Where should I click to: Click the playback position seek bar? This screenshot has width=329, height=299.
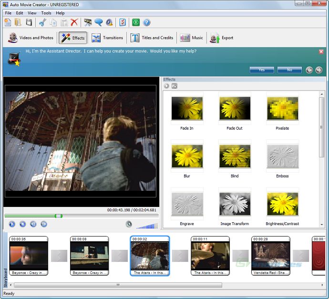pos(82,216)
